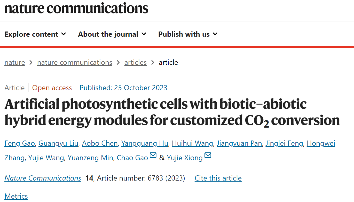Click the email envelope icon beside Yujie Xiong

pyautogui.click(x=208, y=155)
